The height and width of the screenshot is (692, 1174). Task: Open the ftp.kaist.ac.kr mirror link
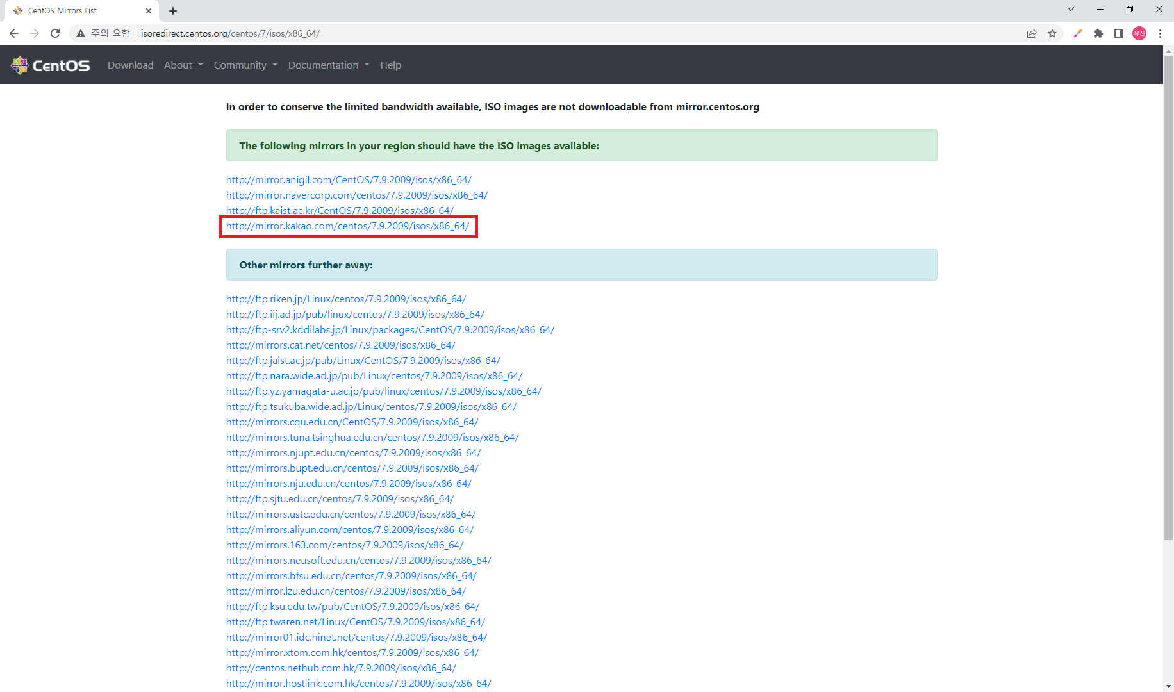coord(340,211)
